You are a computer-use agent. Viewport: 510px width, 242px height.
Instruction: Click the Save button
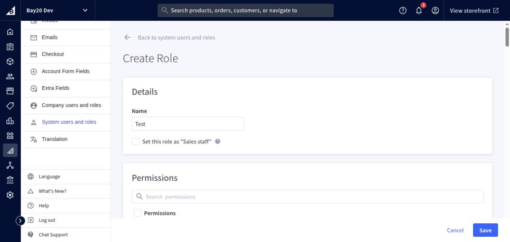coord(485,230)
